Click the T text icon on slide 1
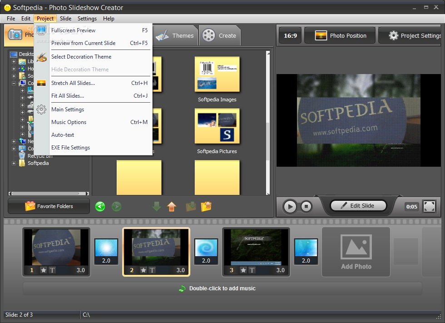Image resolution: width=445 pixels, height=323 pixels. click(x=52, y=270)
